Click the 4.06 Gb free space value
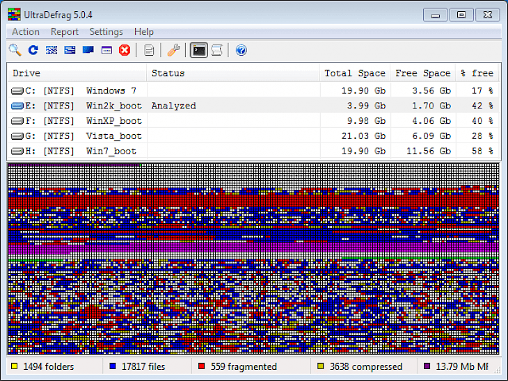Screen dimensions: 508x381 tap(431, 121)
